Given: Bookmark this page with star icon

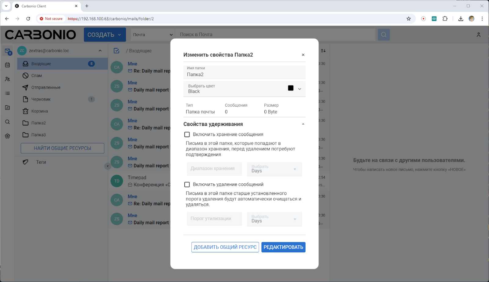Looking at the screenshot, I should 409,19.
